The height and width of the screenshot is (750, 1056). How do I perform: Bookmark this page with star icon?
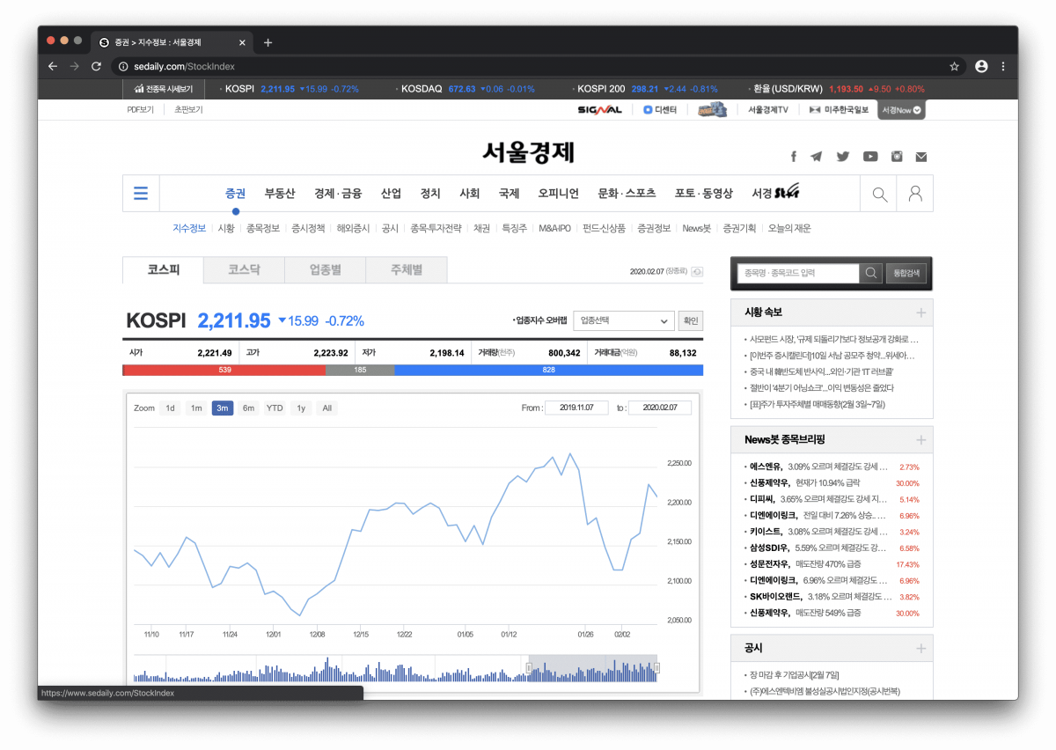coord(954,66)
